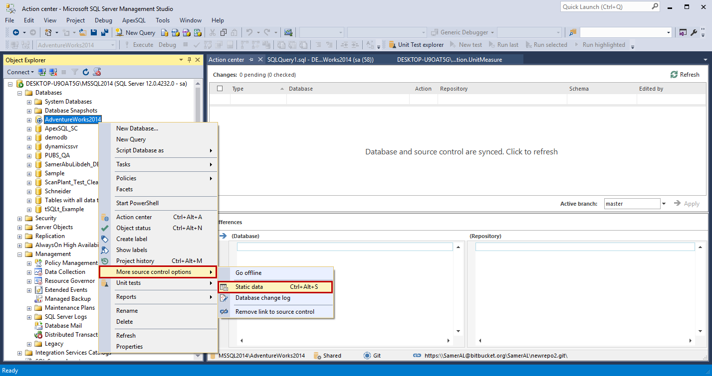Viewport: 712px width, 376px height.
Task: Choose Remove link to source control
Action: pyautogui.click(x=274, y=312)
